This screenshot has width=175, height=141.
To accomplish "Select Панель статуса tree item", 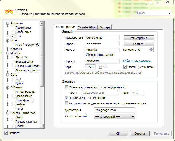I will 26,122.
